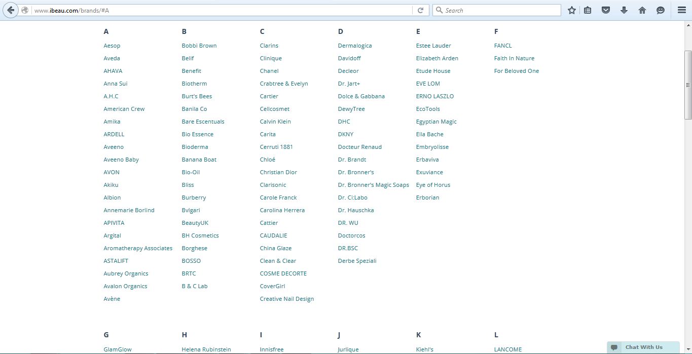692x354 pixels.
Task: Select Dr. Bronner's Magic Soaps link
Action: pyautogui.click(x=374, y=185)
